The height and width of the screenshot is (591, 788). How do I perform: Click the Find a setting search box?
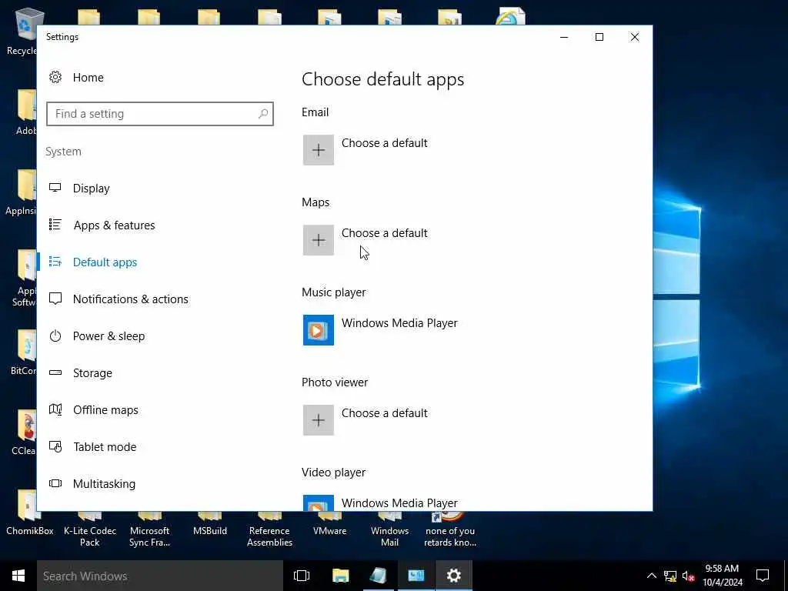(x=160, y=114)
